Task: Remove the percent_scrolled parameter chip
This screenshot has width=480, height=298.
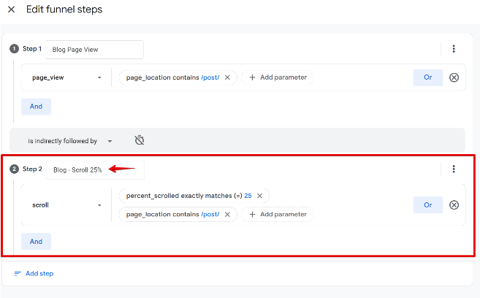Action: click(259, 196)
